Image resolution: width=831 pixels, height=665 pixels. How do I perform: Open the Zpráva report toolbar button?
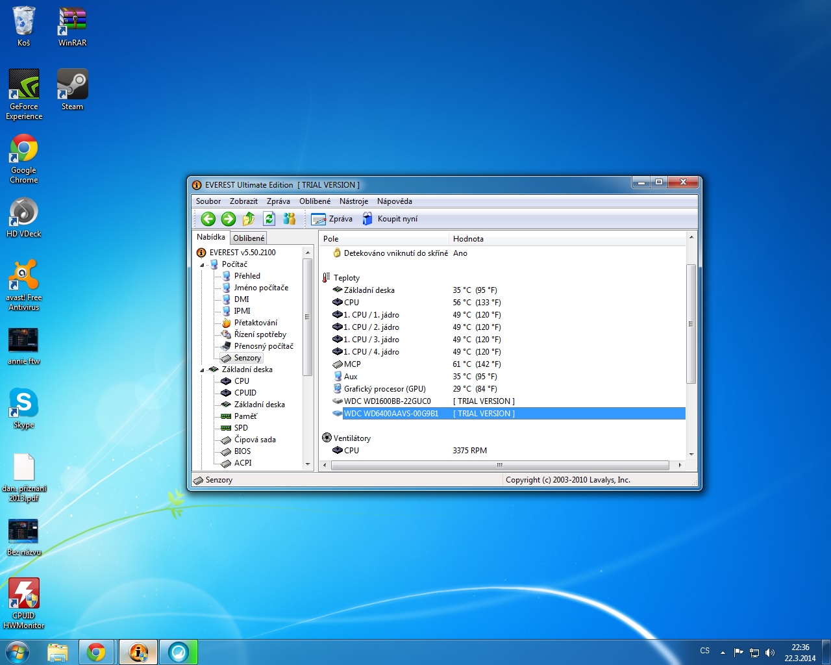(332, 219)
